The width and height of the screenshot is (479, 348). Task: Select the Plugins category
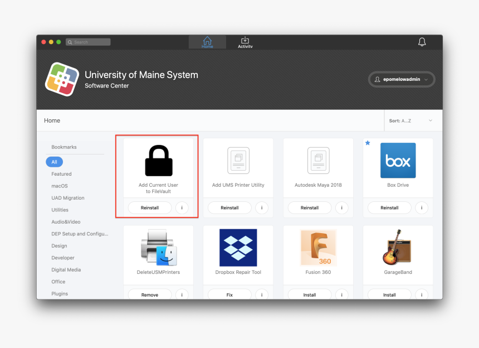pos(60,293)
